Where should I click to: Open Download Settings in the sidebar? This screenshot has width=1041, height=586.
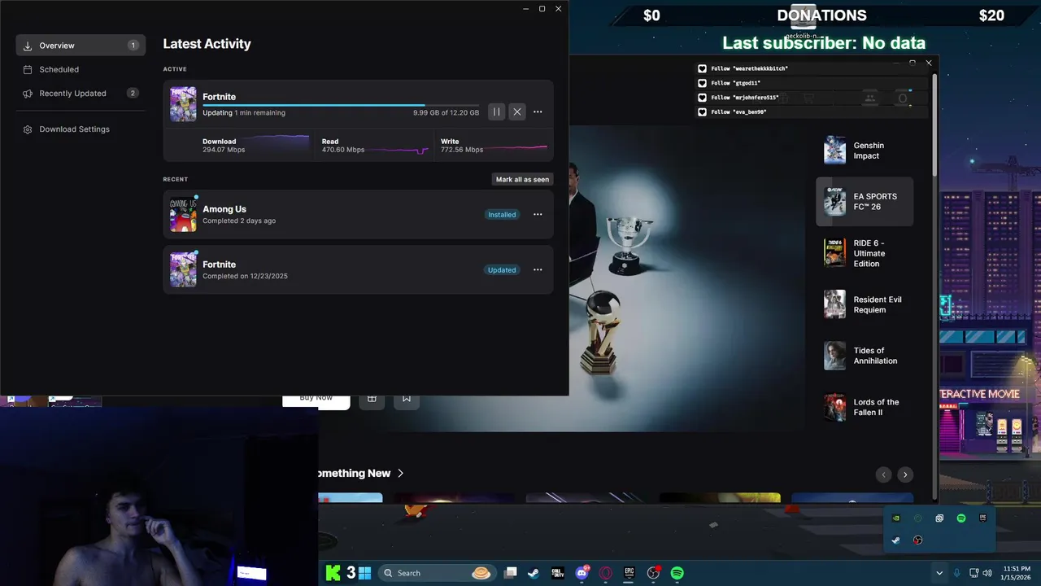click(81, 129)
